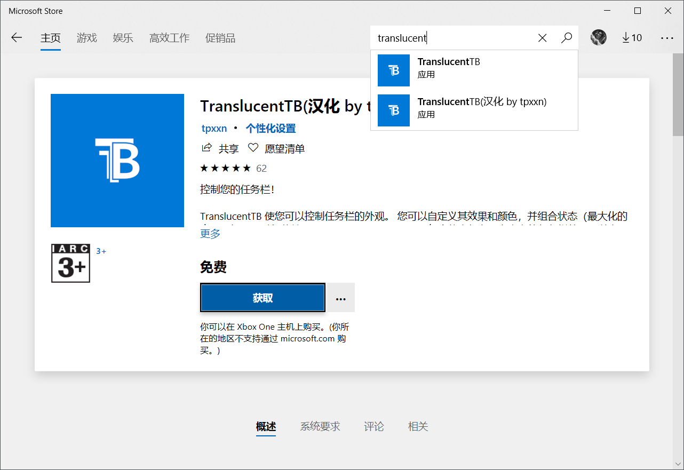Select TranslucentTB search suggestion
The image size is (684, 470).
pos(474,70)
